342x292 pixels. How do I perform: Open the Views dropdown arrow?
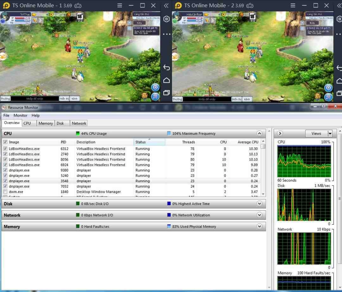pyautogui.click(x=330, y=133)
